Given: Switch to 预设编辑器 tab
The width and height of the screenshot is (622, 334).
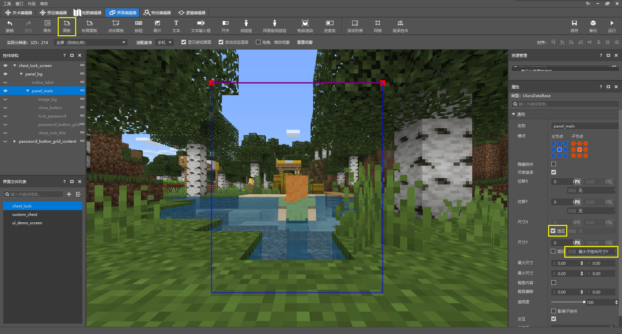Looking at the screenshot, I should [x=53, y=13].
